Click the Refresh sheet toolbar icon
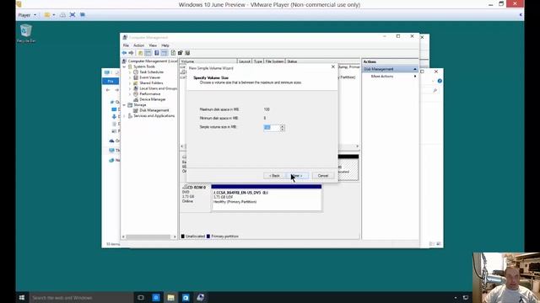540x303 pixels. (x=173, y=53)
